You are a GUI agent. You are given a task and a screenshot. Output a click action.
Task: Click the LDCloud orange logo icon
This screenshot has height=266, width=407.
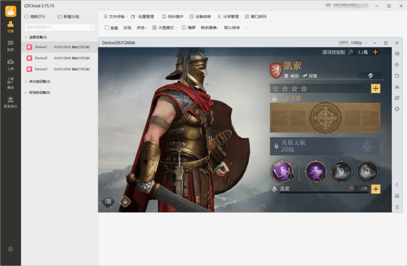(x=11, y=11)
